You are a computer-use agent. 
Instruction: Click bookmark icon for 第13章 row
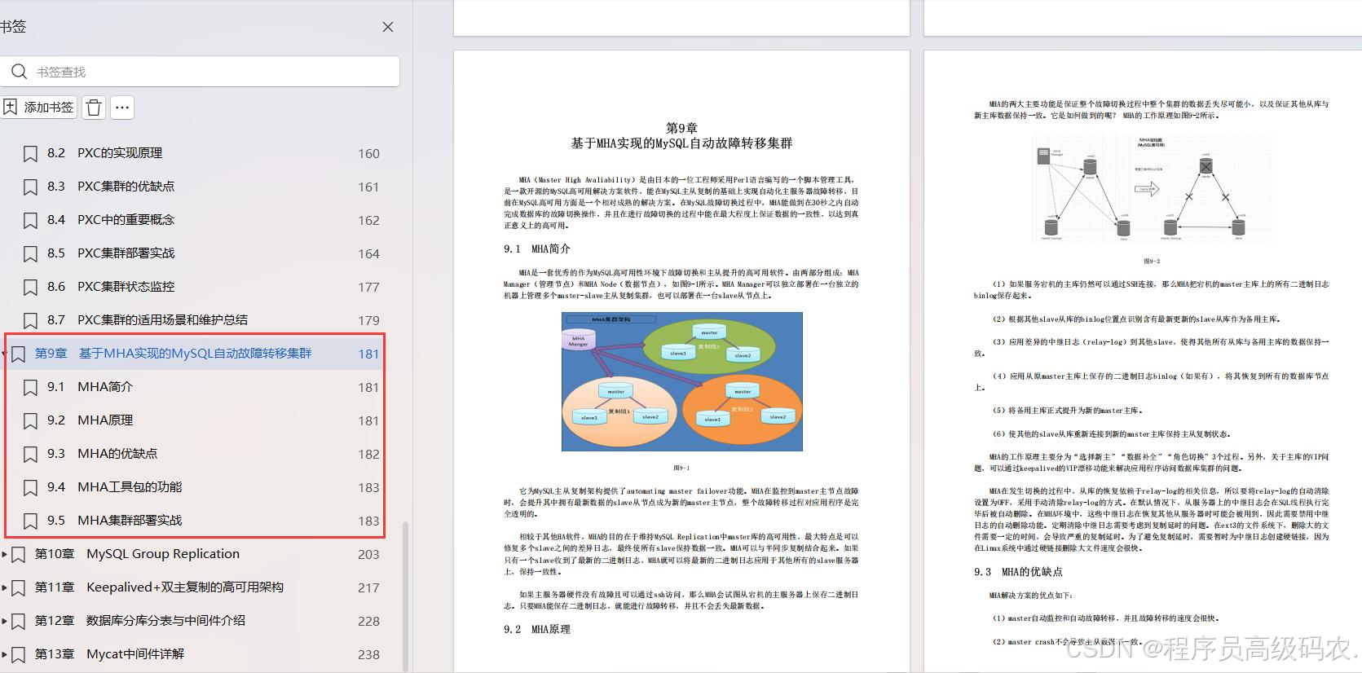[18, 654]
